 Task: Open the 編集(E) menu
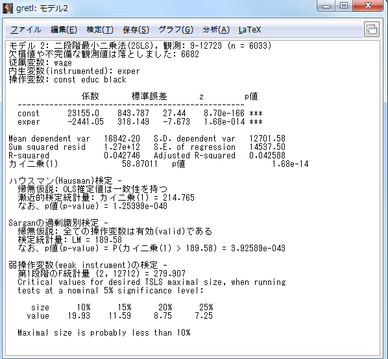(64, 30)
